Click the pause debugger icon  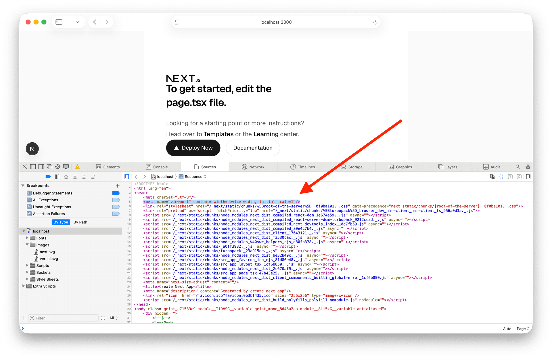point(57,177)
